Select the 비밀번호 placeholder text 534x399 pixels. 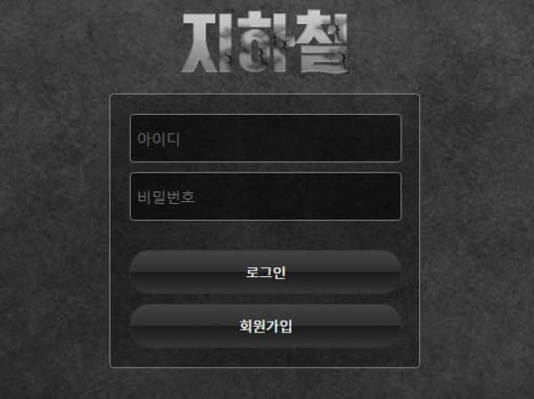(166, 198)
